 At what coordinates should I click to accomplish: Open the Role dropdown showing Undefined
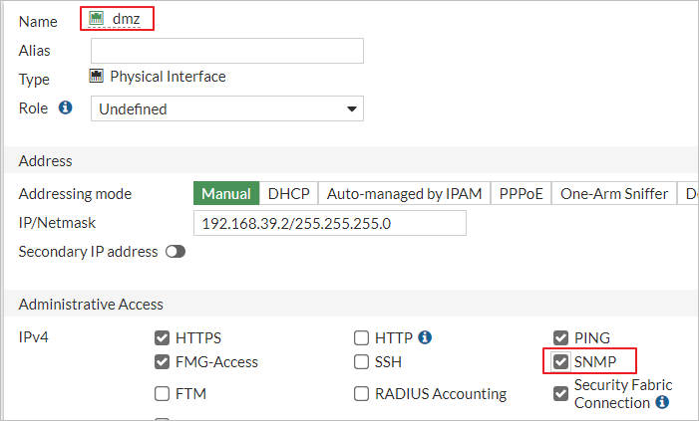click(227, 108)
